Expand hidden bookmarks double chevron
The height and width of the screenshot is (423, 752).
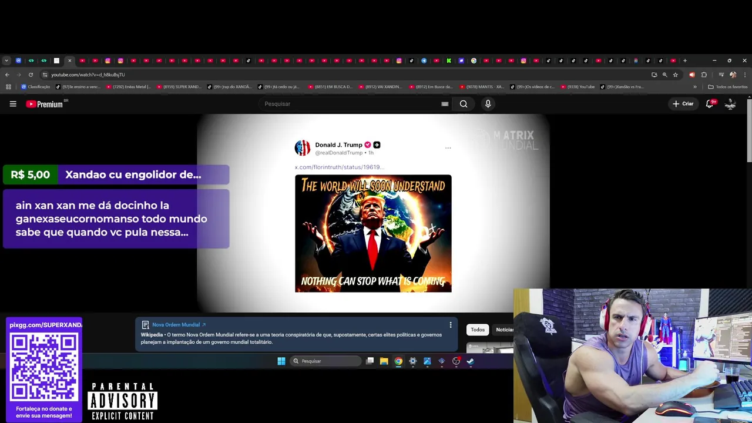pos(695,87)
